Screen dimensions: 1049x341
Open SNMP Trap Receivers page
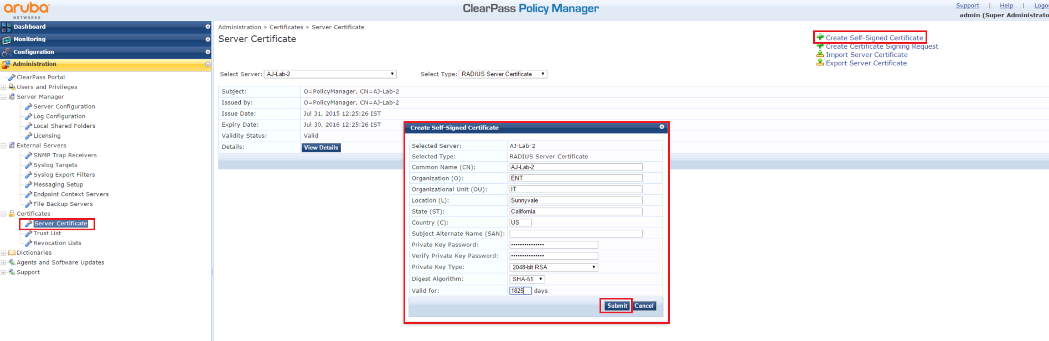pyautogui.click(x=65, y=156)
